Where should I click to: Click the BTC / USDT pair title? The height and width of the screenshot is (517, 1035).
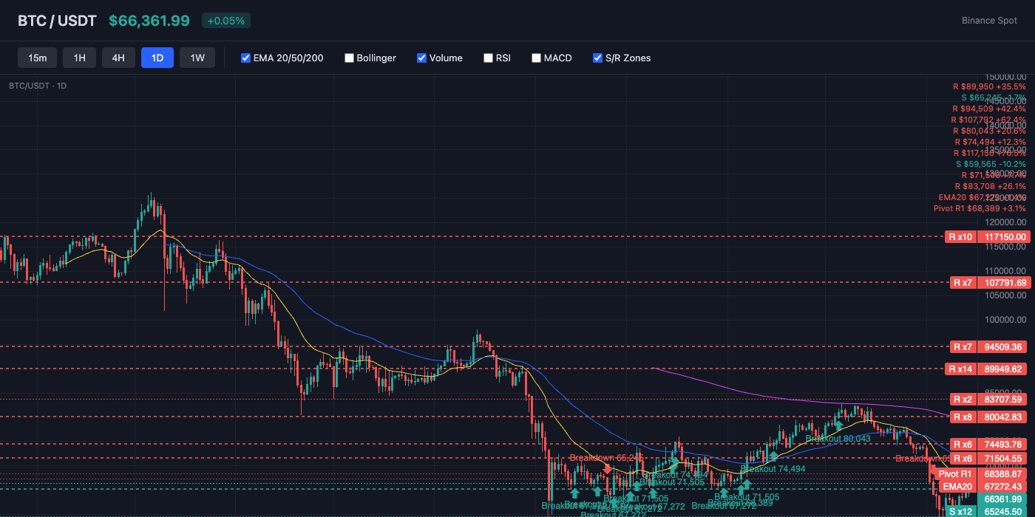pos(57,21)
